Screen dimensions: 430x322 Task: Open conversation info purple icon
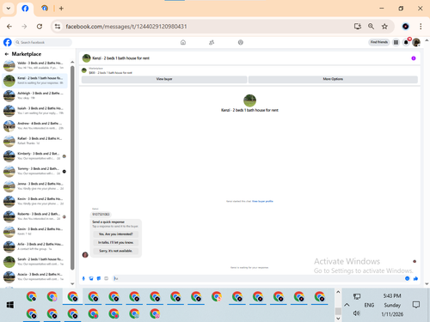[x=414, y=58]
